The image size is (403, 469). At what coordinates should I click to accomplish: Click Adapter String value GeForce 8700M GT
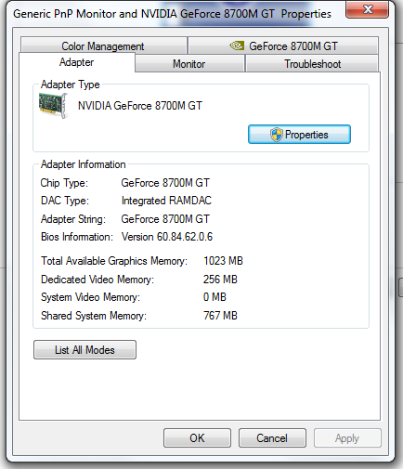click(165, 219)
